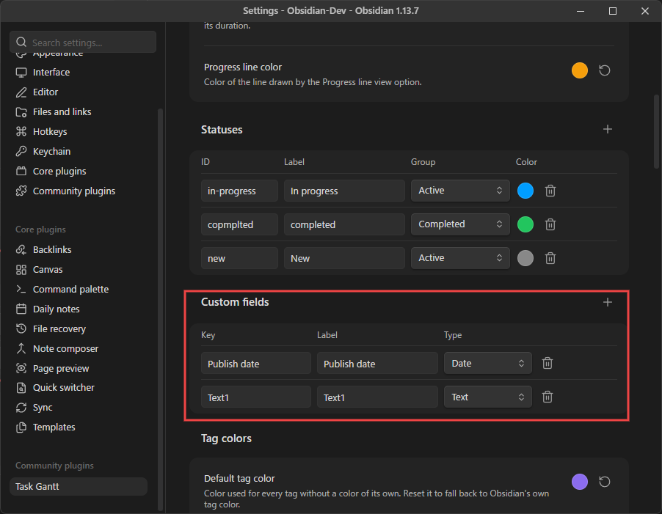Pick the purple Default tag color swatch
Viewport: 662px width, 514px height.
click(x=579, y=482)
